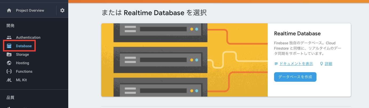Screen dimensions: 369x108
Task: Select Authentication in the sidebar
Action: pyautogui.click(x=28, y=37)
